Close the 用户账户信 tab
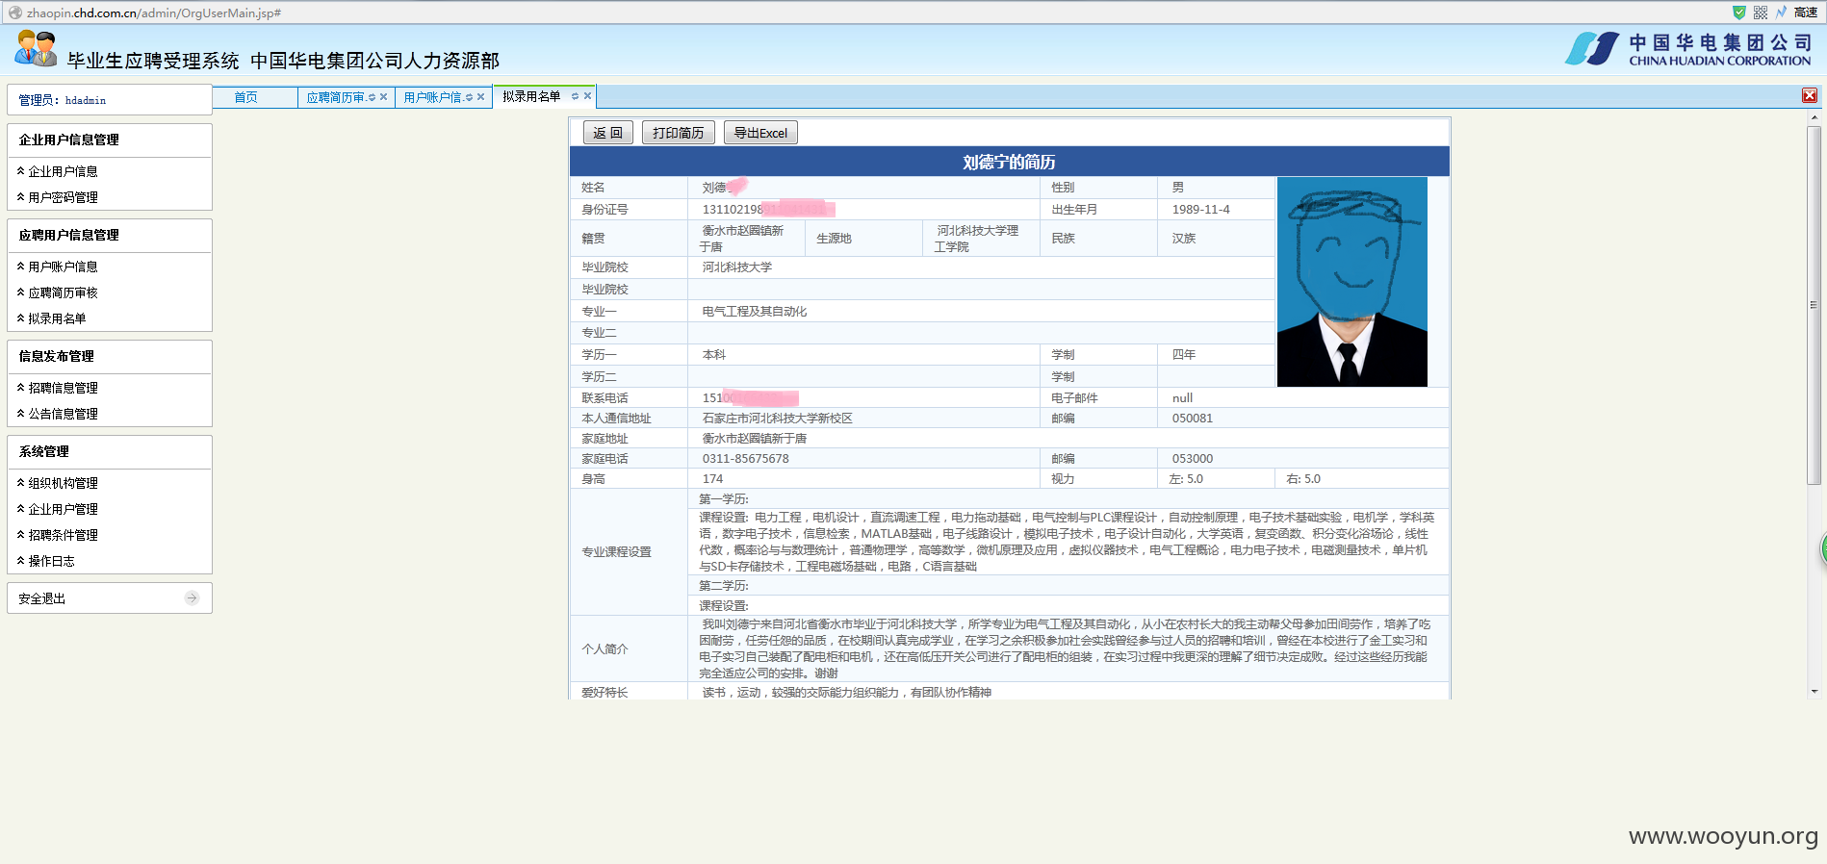1827x864 pixels. pos(480,97)
